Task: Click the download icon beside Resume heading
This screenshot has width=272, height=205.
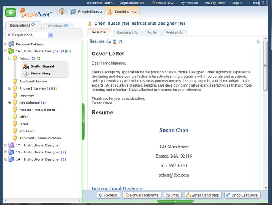Action: 114,41
